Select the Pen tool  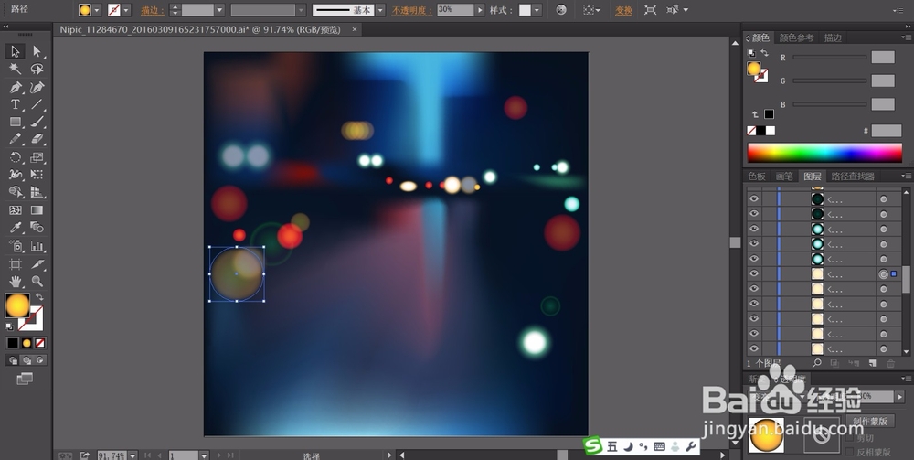click(16, 88)
